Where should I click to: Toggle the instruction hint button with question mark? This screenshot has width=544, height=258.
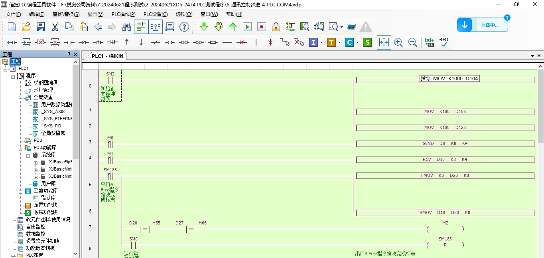point(156,27)
